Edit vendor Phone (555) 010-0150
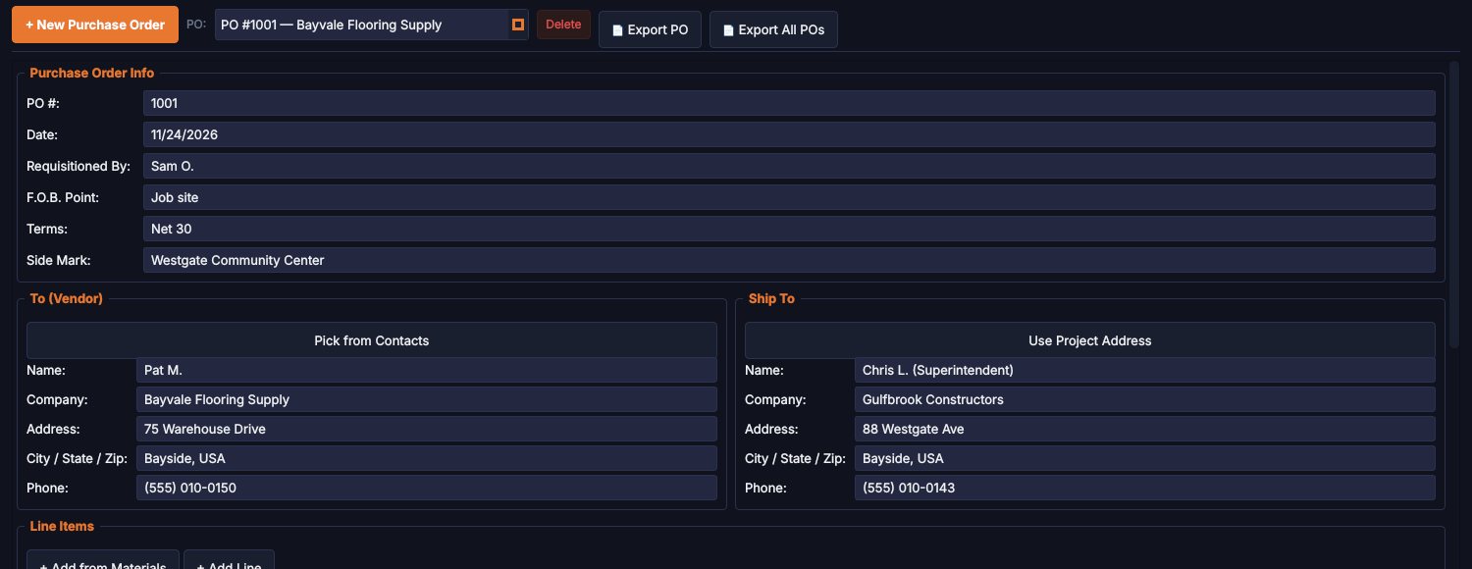Image resolution: width=1472 pixels, height=569 pixels. pyautogui.click(x=427, y=488)
